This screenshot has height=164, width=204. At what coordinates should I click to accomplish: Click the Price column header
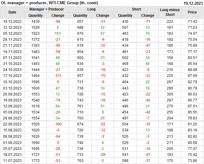192,12
